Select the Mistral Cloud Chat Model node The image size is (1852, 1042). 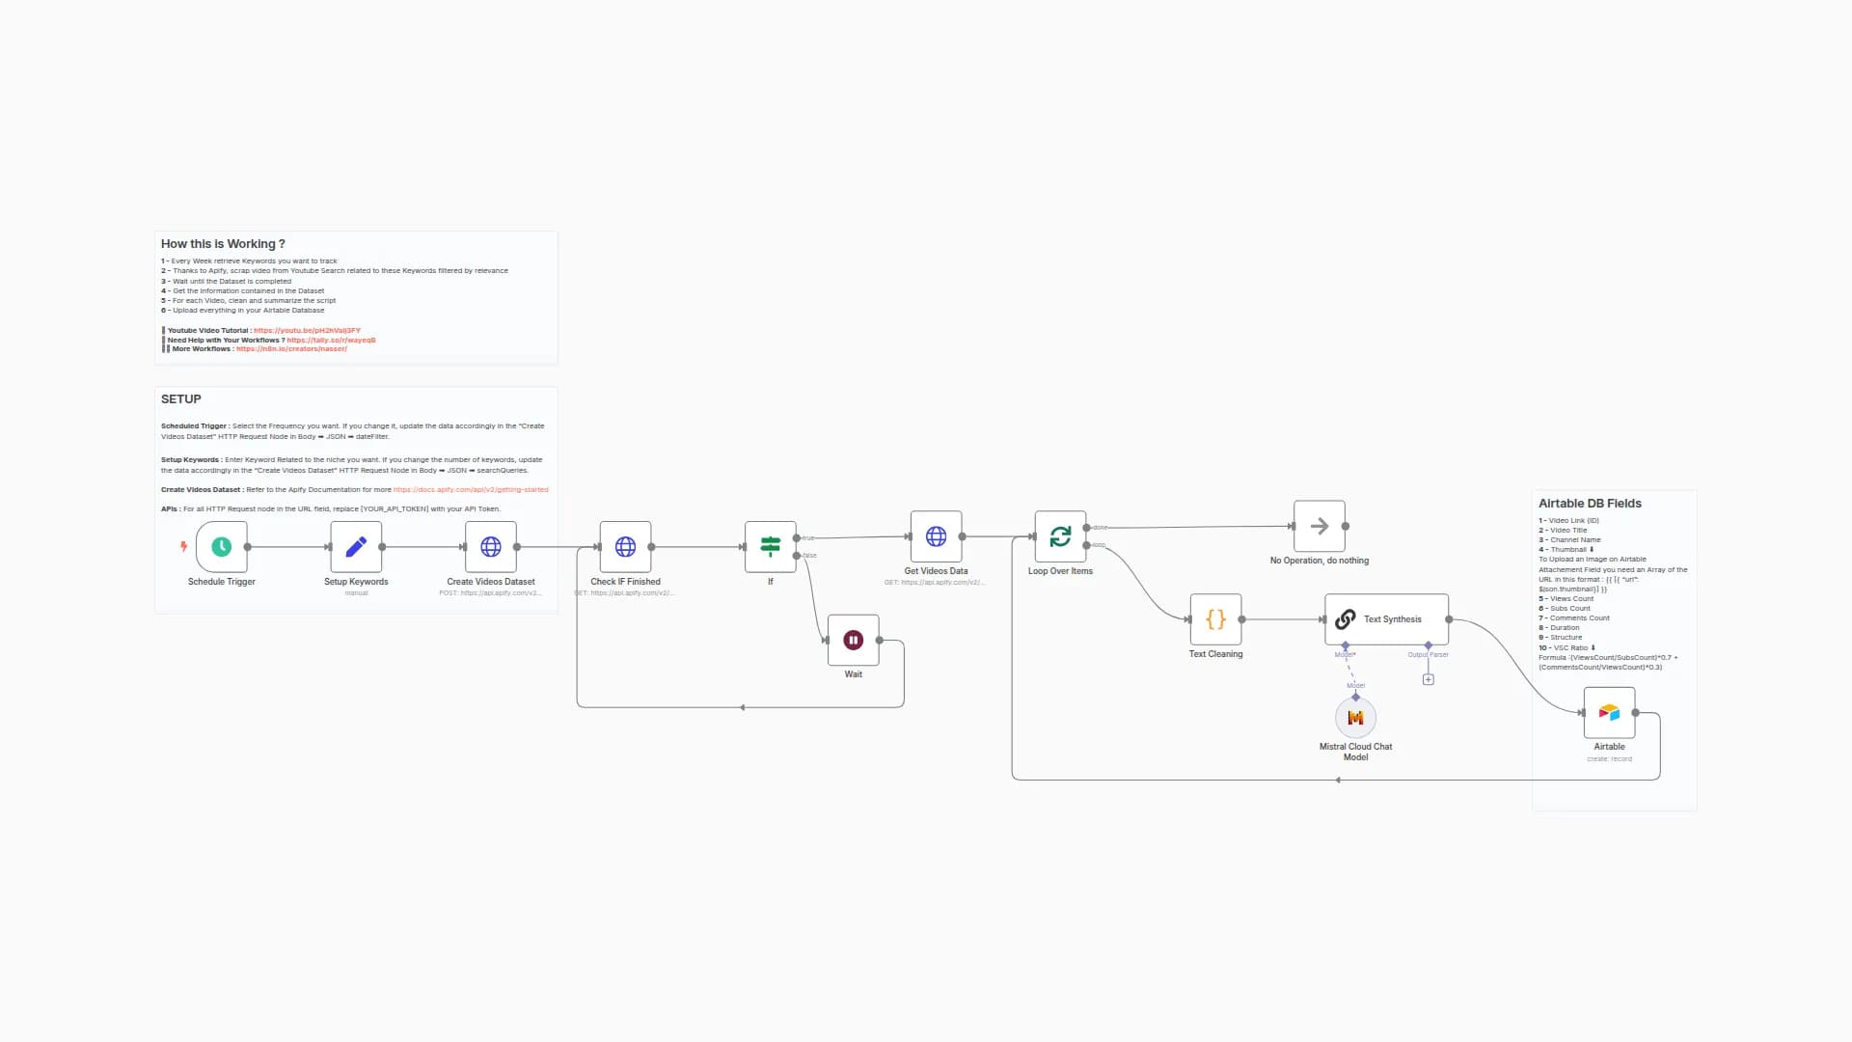[1355, 717]
